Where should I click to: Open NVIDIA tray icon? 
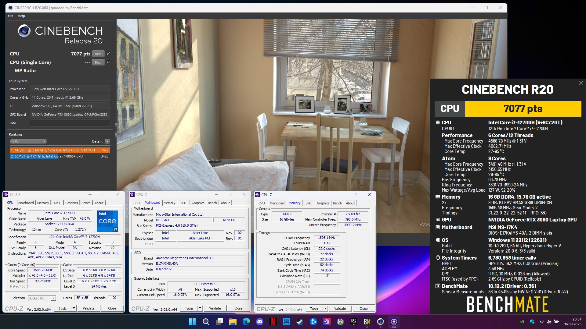(x=522, y=322)
